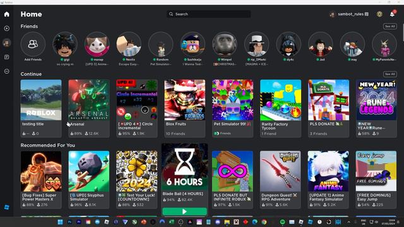The image size is (404, 227).
Task: Open the Chat messages icon in sidebar
Action: pyautogui.click(x=7, y=57)
